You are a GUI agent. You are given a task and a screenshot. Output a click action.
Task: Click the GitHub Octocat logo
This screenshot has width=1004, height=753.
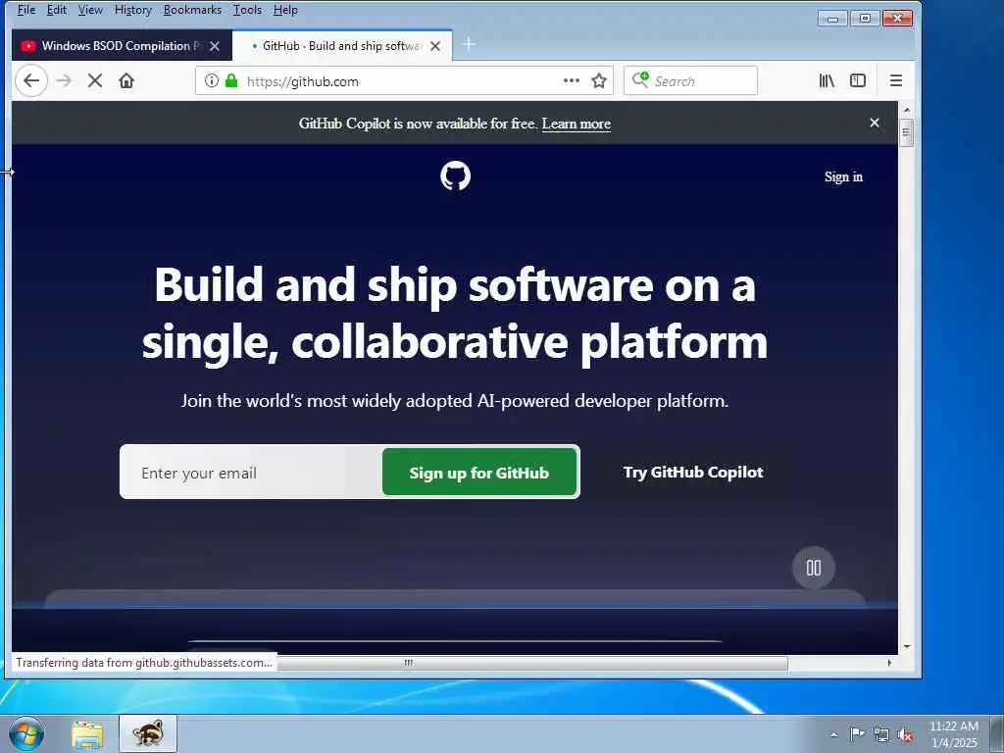455,176
